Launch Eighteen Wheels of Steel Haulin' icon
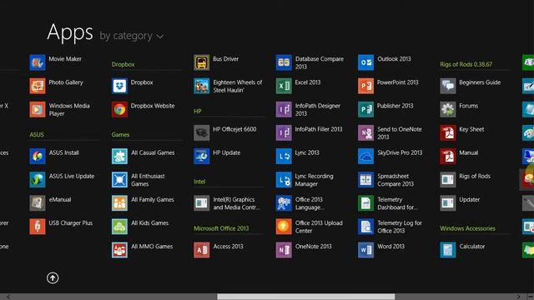Screen dimensions: 534x300 pyautogui.click(x=202, y=86)
